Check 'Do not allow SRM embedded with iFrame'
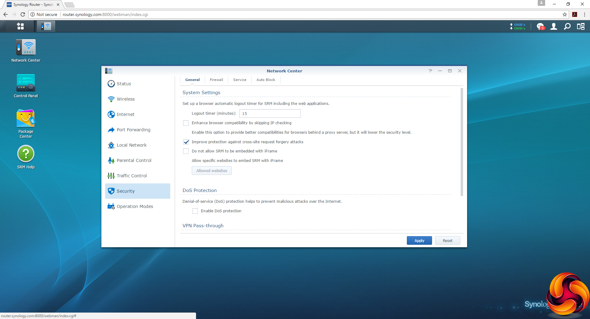 click(x=186, y=151)
